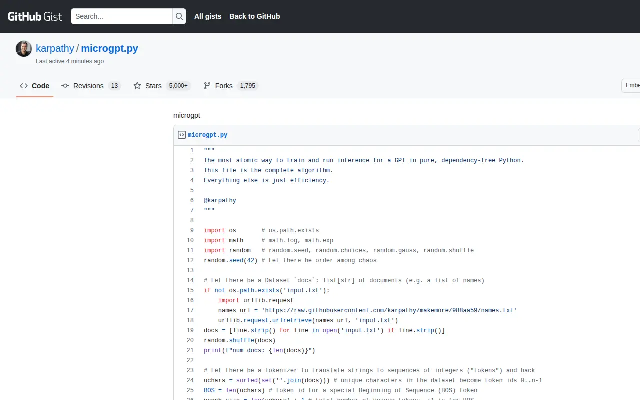Open the Embed dropdown
The height and width of the screenshot is (400, 640).
pyautogui.click(x=631, y=85)
